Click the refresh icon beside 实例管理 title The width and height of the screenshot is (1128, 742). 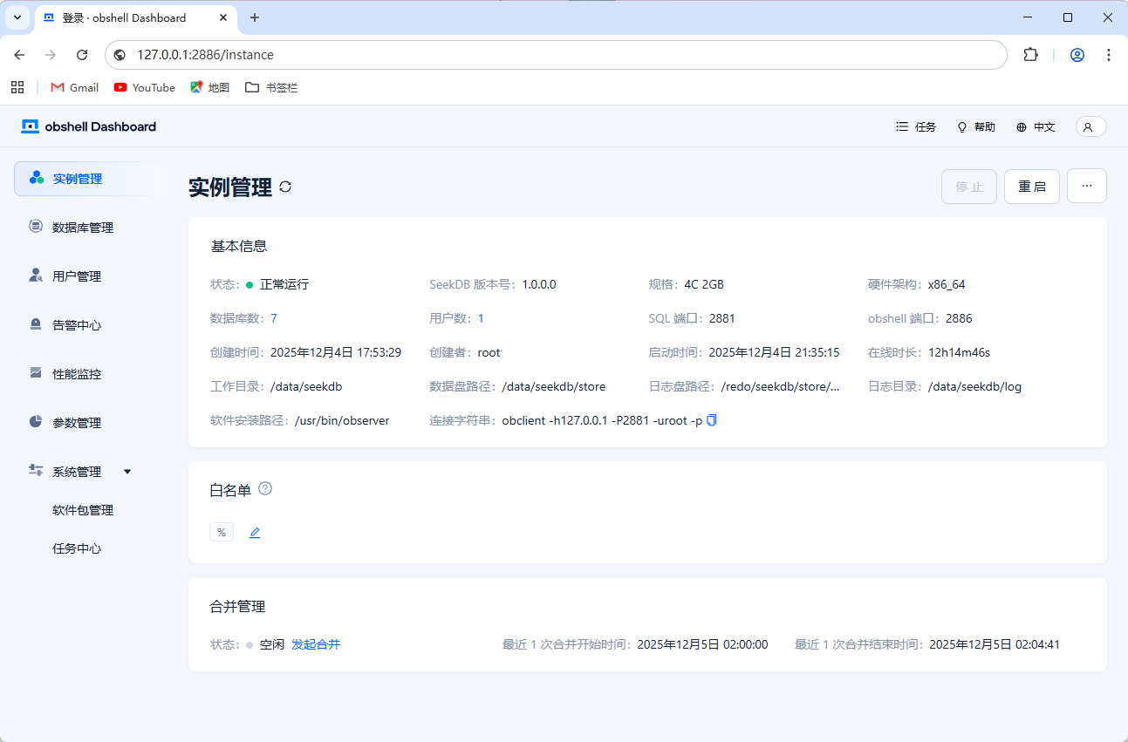coord(285,187)
